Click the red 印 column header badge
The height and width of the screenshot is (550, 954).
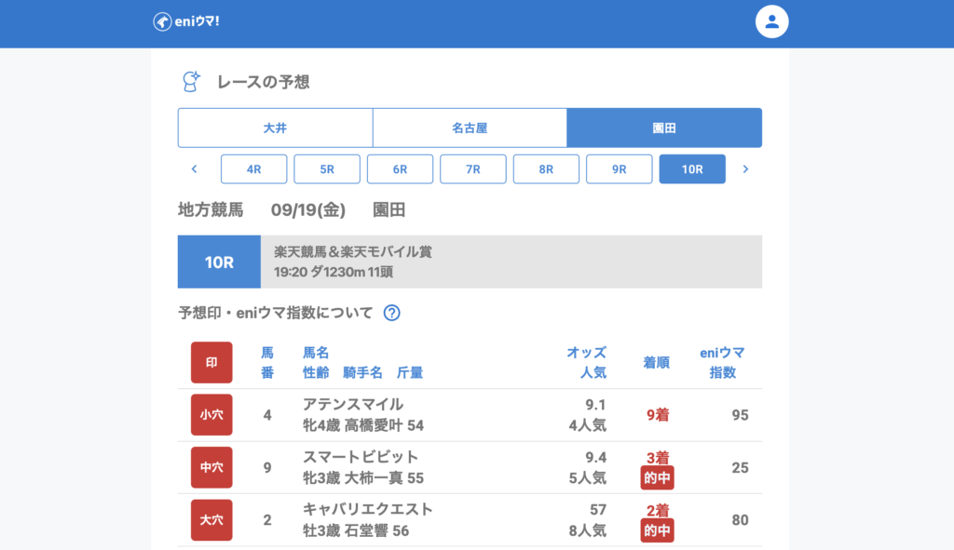click(x=211, y=363)
